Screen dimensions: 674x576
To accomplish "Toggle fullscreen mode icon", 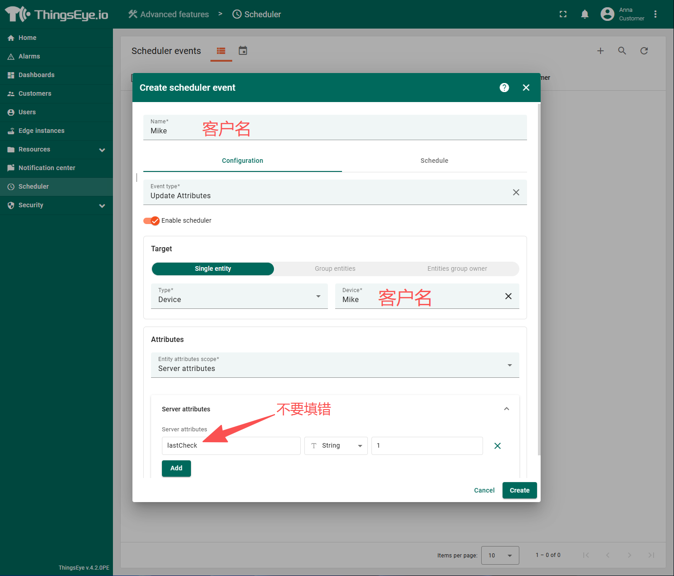I will 563,15.
